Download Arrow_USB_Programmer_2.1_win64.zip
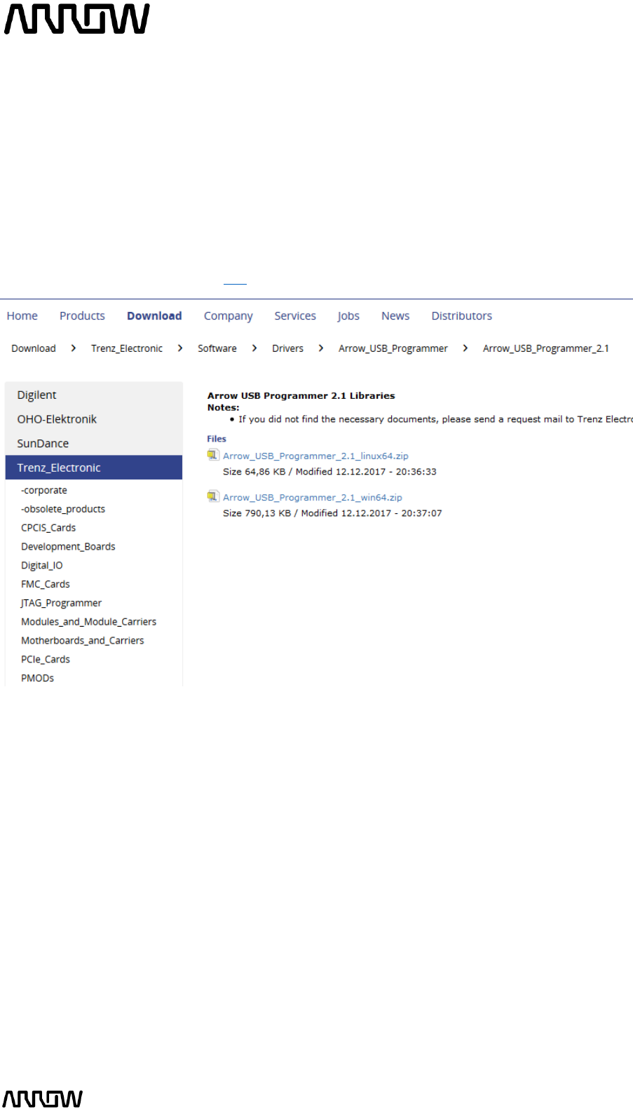 (x=313, y=497)
